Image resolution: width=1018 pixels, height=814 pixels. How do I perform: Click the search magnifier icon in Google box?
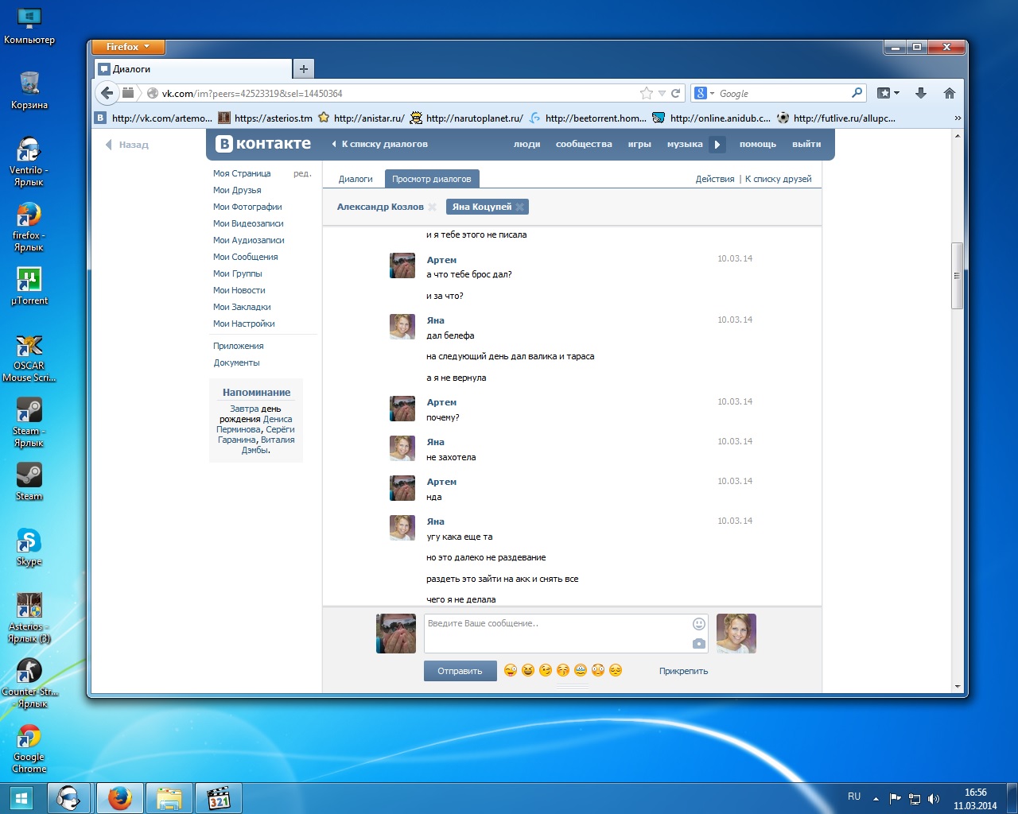(x=857, y=93)
